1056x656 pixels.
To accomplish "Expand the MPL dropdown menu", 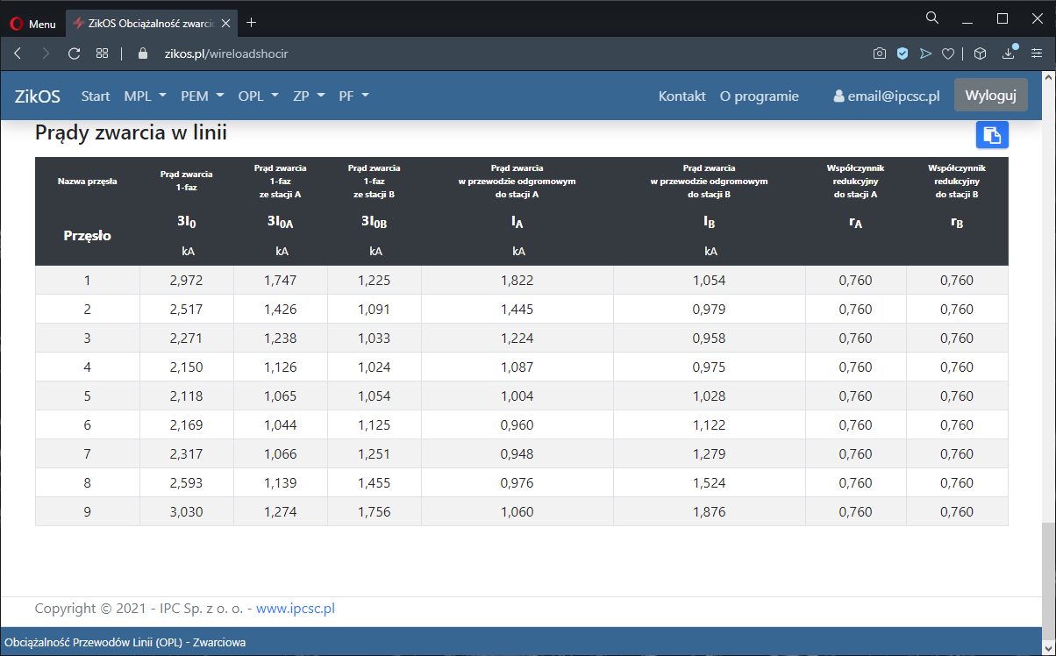I will (145, 96).
